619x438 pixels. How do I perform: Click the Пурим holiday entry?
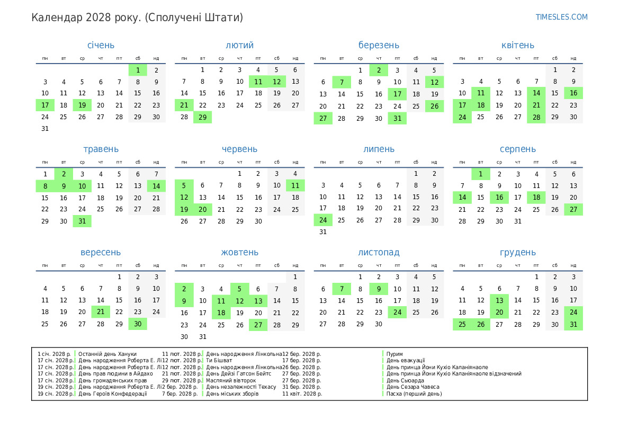pyautogui.click(x=394, y=354)
